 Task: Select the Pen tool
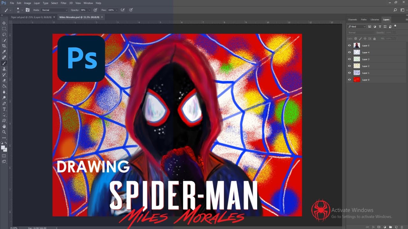4,103
